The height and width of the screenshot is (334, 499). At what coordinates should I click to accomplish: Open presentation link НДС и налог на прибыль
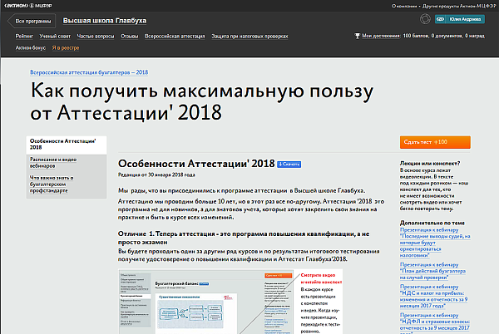coord(434,296)
